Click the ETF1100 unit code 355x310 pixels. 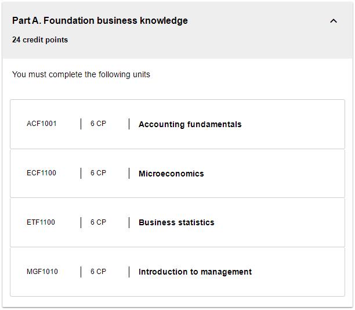point(41,222)
